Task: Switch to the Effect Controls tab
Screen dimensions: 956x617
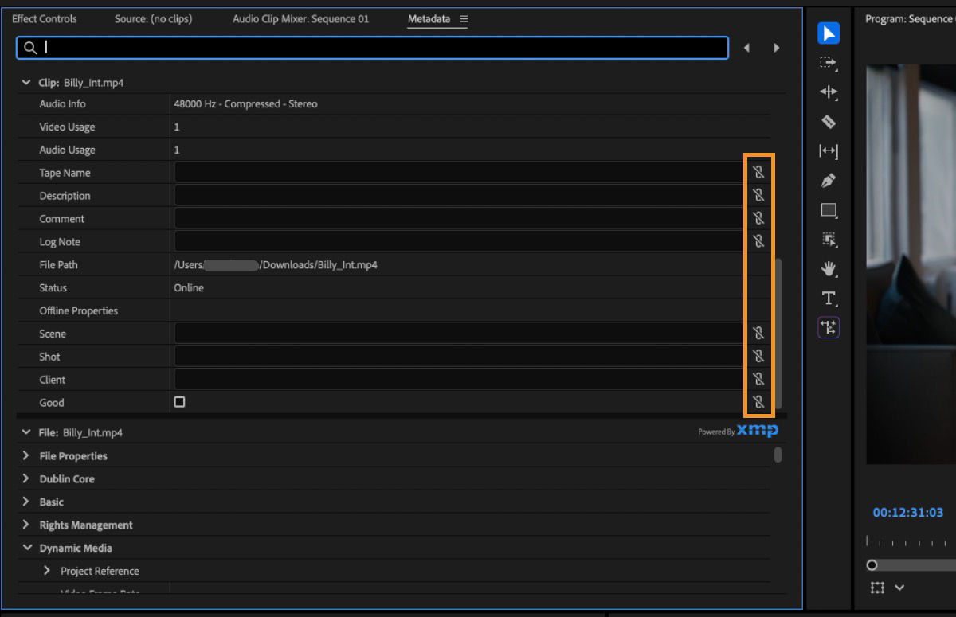Action: [44, 18]
